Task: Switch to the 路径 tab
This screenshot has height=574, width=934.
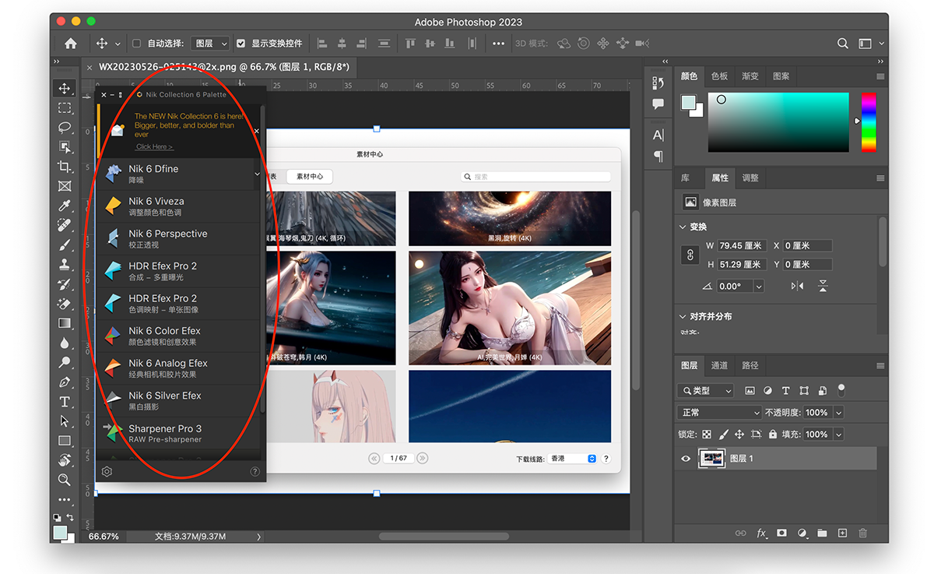Action: click(750, 365)
